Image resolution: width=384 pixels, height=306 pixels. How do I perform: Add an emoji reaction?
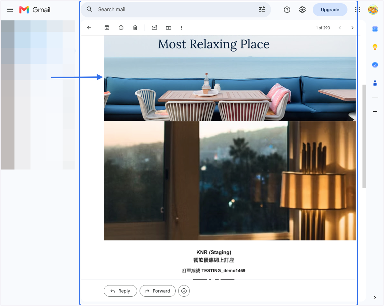[x=184, y=291]
